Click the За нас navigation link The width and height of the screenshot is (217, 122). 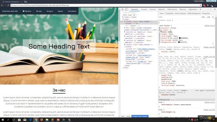point(39,11)
